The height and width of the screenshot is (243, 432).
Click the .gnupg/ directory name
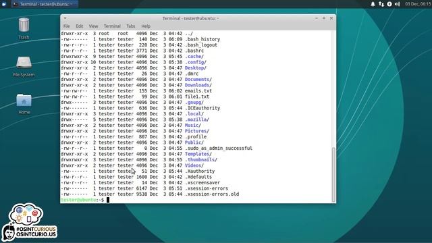(x=194, y=103)
